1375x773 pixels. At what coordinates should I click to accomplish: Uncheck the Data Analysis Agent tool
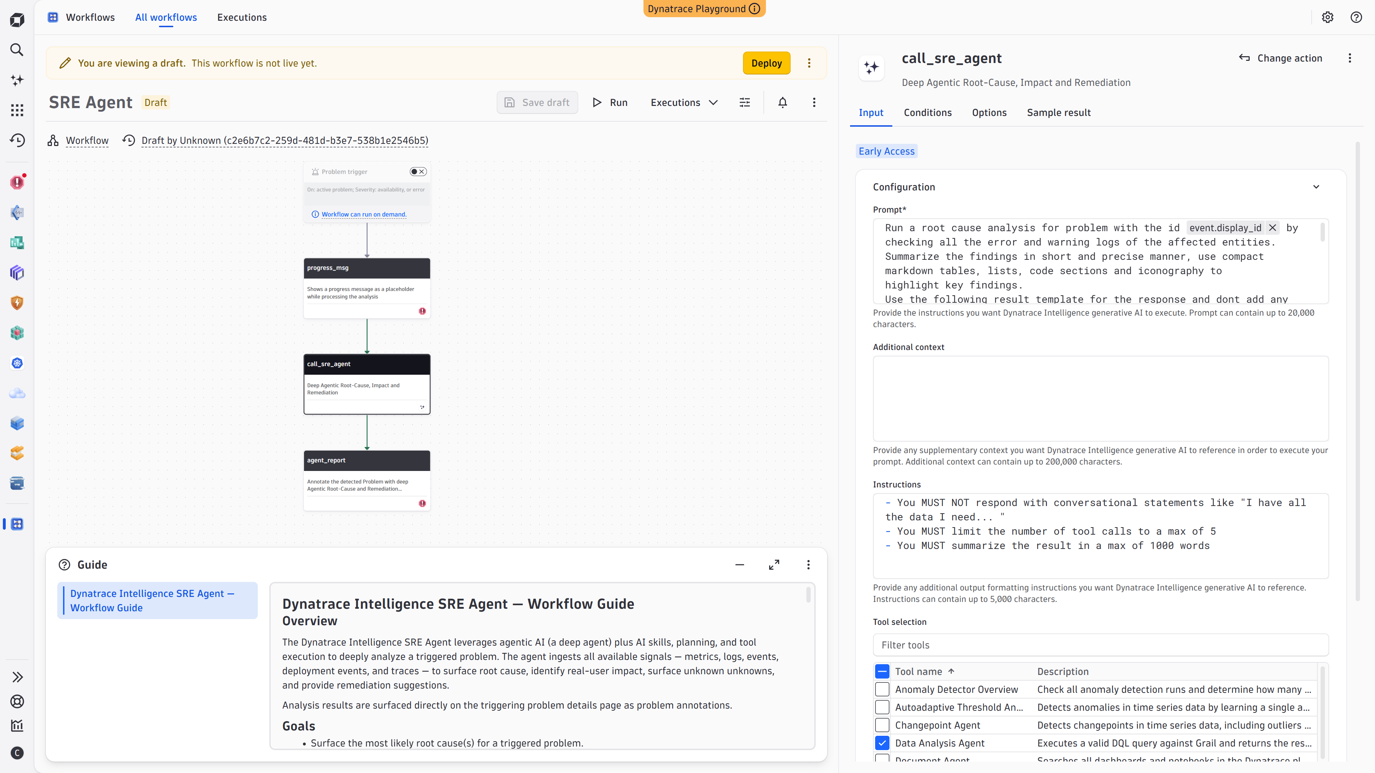882,743
